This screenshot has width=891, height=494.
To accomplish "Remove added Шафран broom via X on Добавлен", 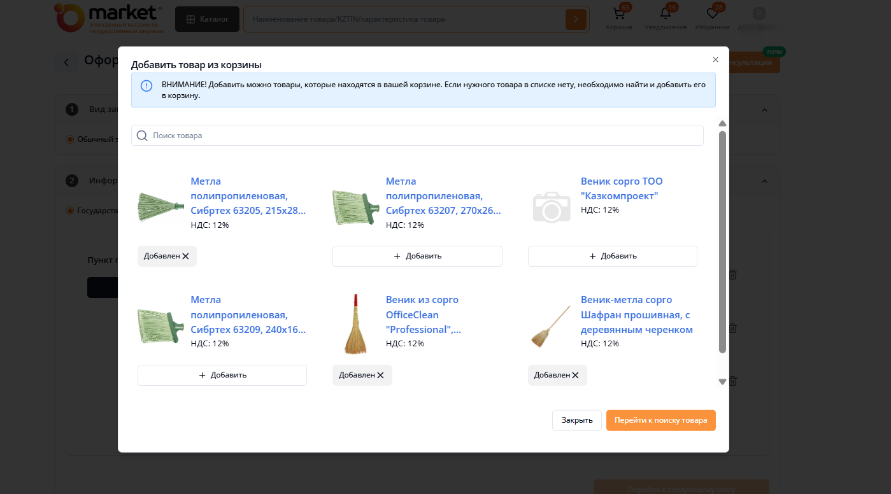I will point(575,375).
